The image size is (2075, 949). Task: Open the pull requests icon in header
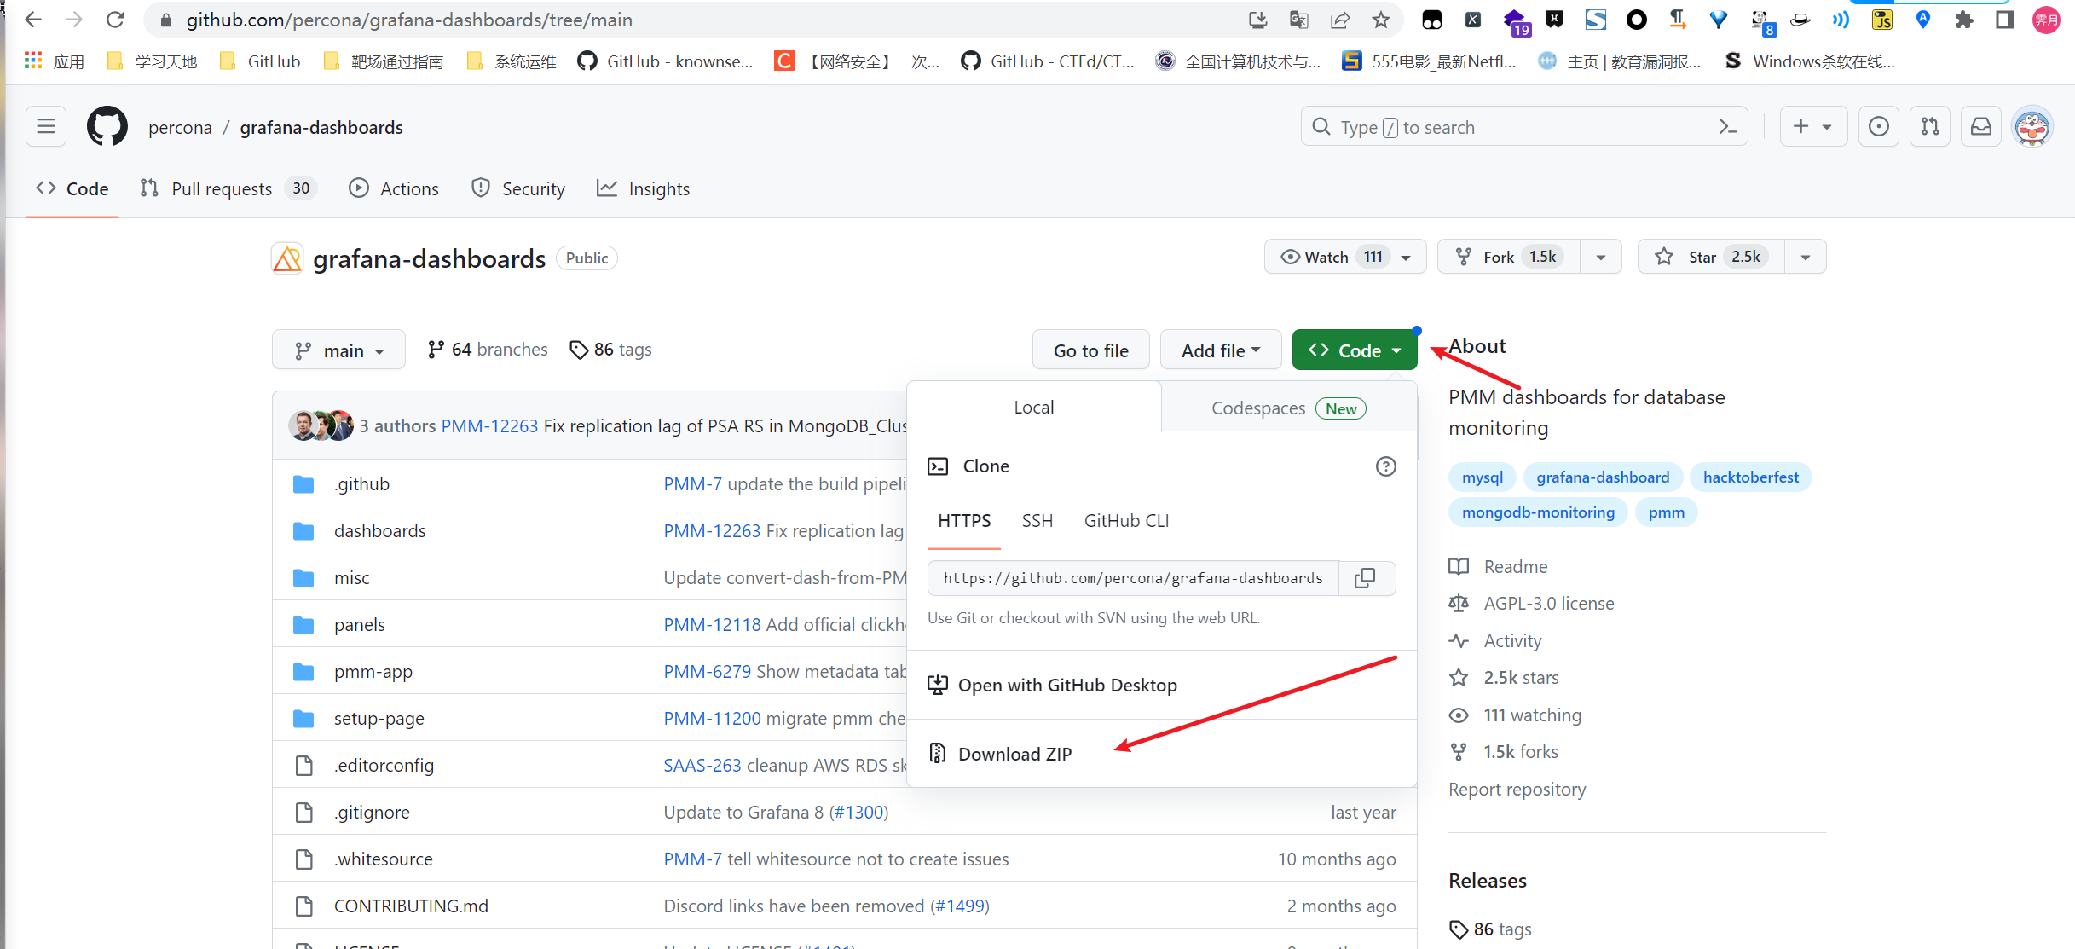1930,127
